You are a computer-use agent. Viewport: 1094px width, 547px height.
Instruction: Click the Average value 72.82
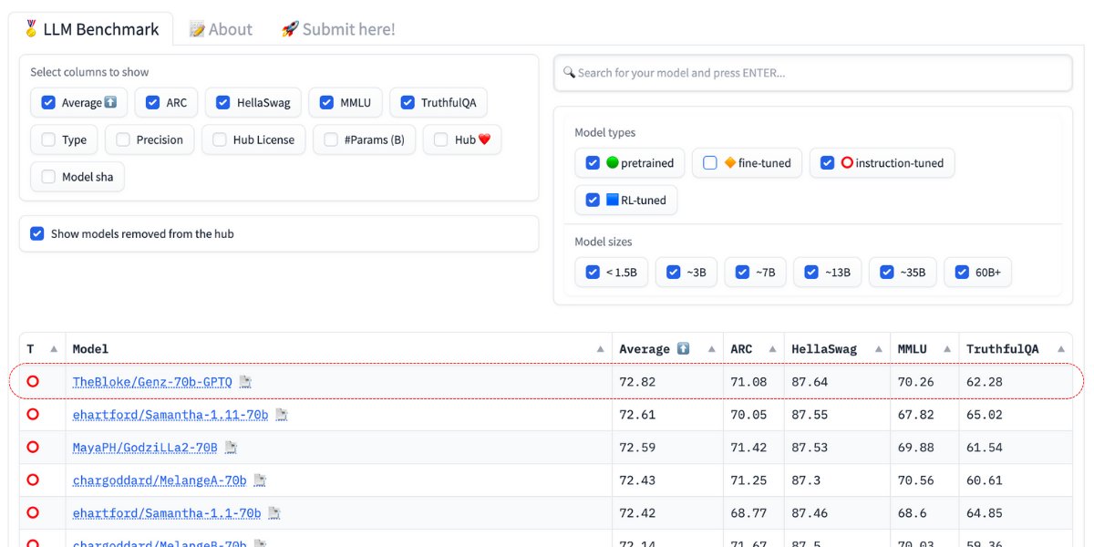637,382
